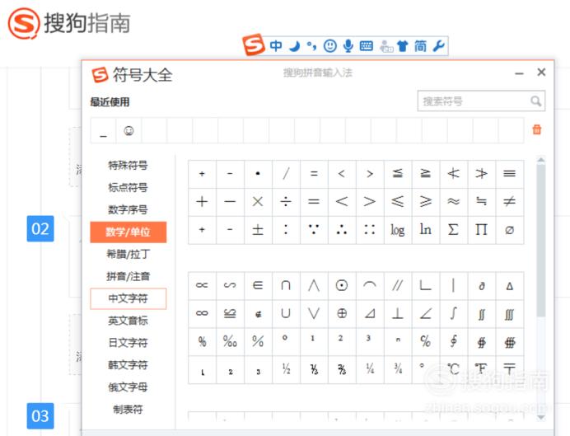Insert the infinity ∞ symbol

pyautogui.click(x=202, y=313)
